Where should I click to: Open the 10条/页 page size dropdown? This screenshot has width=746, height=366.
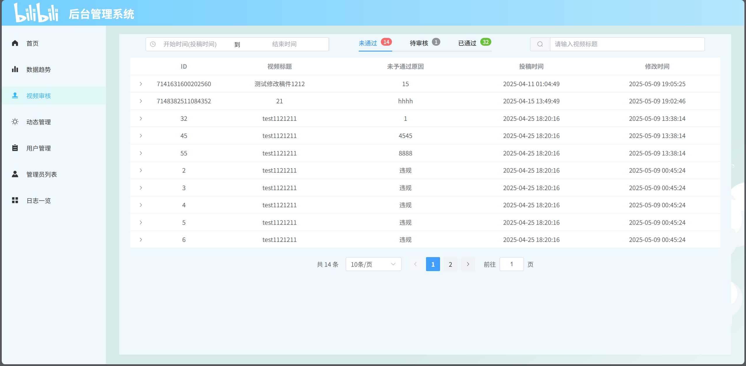tap(373, 264)
